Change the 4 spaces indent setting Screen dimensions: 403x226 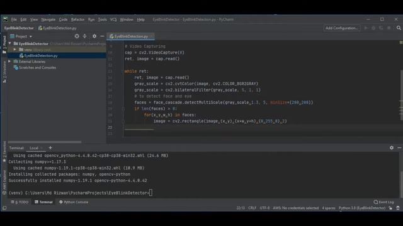329,208
